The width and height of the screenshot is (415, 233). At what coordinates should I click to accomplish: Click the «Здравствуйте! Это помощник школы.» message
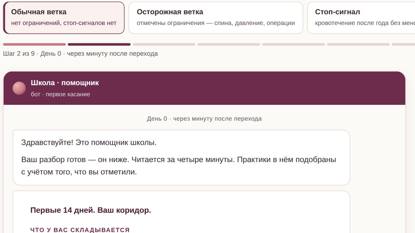click(x=89, y=142)
